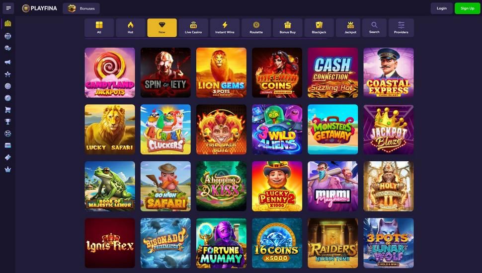Open the Jackpot category tab
482x273 pixels.
click(350, 28)
